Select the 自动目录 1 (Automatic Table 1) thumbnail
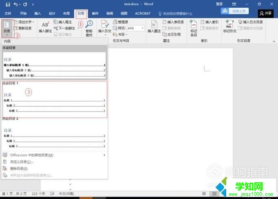 pyautogui.click(x=55, y=99)
